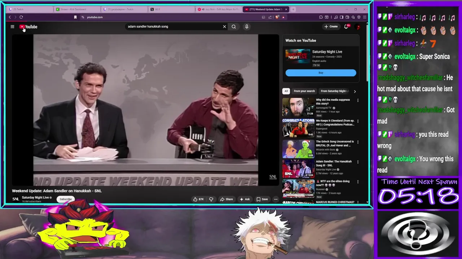Open the more actions ellipsis under the video
This screenshot has width=462, height=259.
pos(276,199)
